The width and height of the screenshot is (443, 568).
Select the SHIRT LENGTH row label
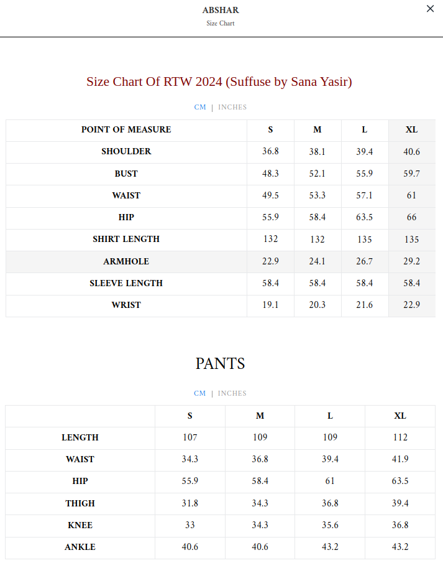(x=126, y=240)
